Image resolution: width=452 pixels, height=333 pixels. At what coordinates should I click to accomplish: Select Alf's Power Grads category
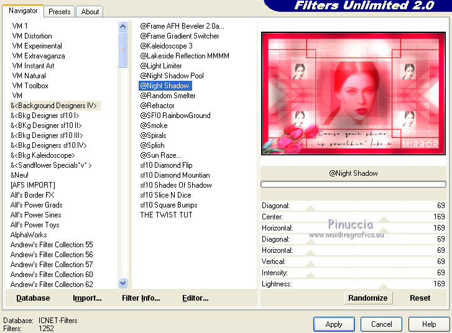click(36, 205)
